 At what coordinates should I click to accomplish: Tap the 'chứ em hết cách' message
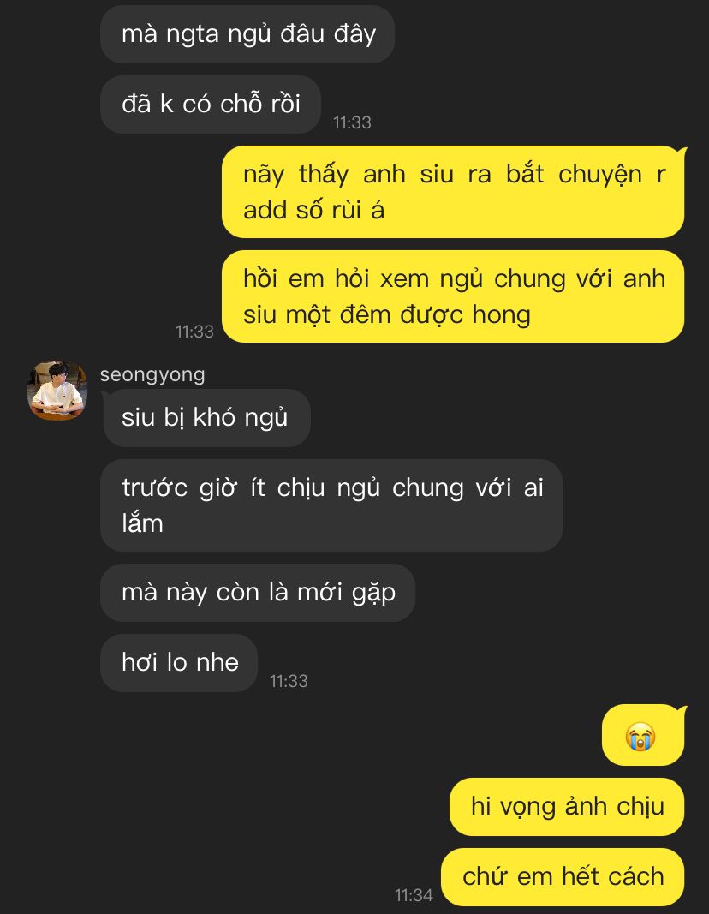pyautogui.click(x=563, y=876)
